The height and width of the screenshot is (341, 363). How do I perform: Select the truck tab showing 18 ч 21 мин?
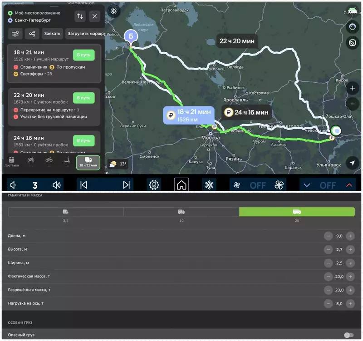(88, 162)
